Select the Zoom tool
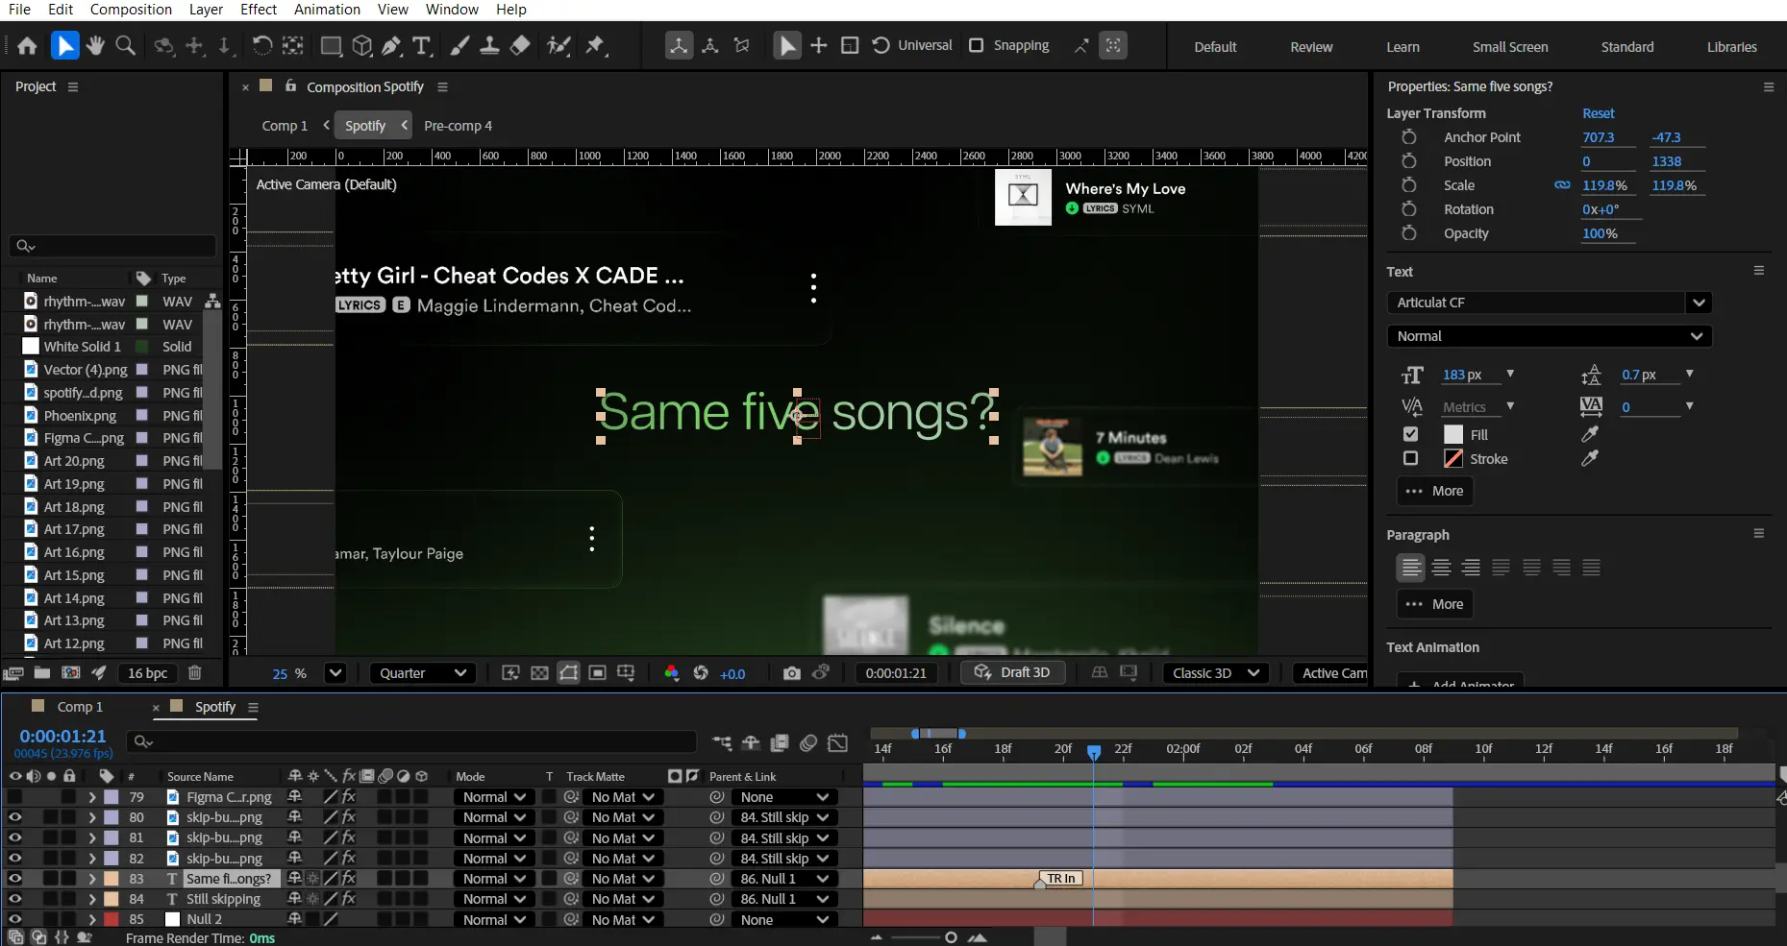The width and height of the screenshot is (1787, 946). pos(125,45)
